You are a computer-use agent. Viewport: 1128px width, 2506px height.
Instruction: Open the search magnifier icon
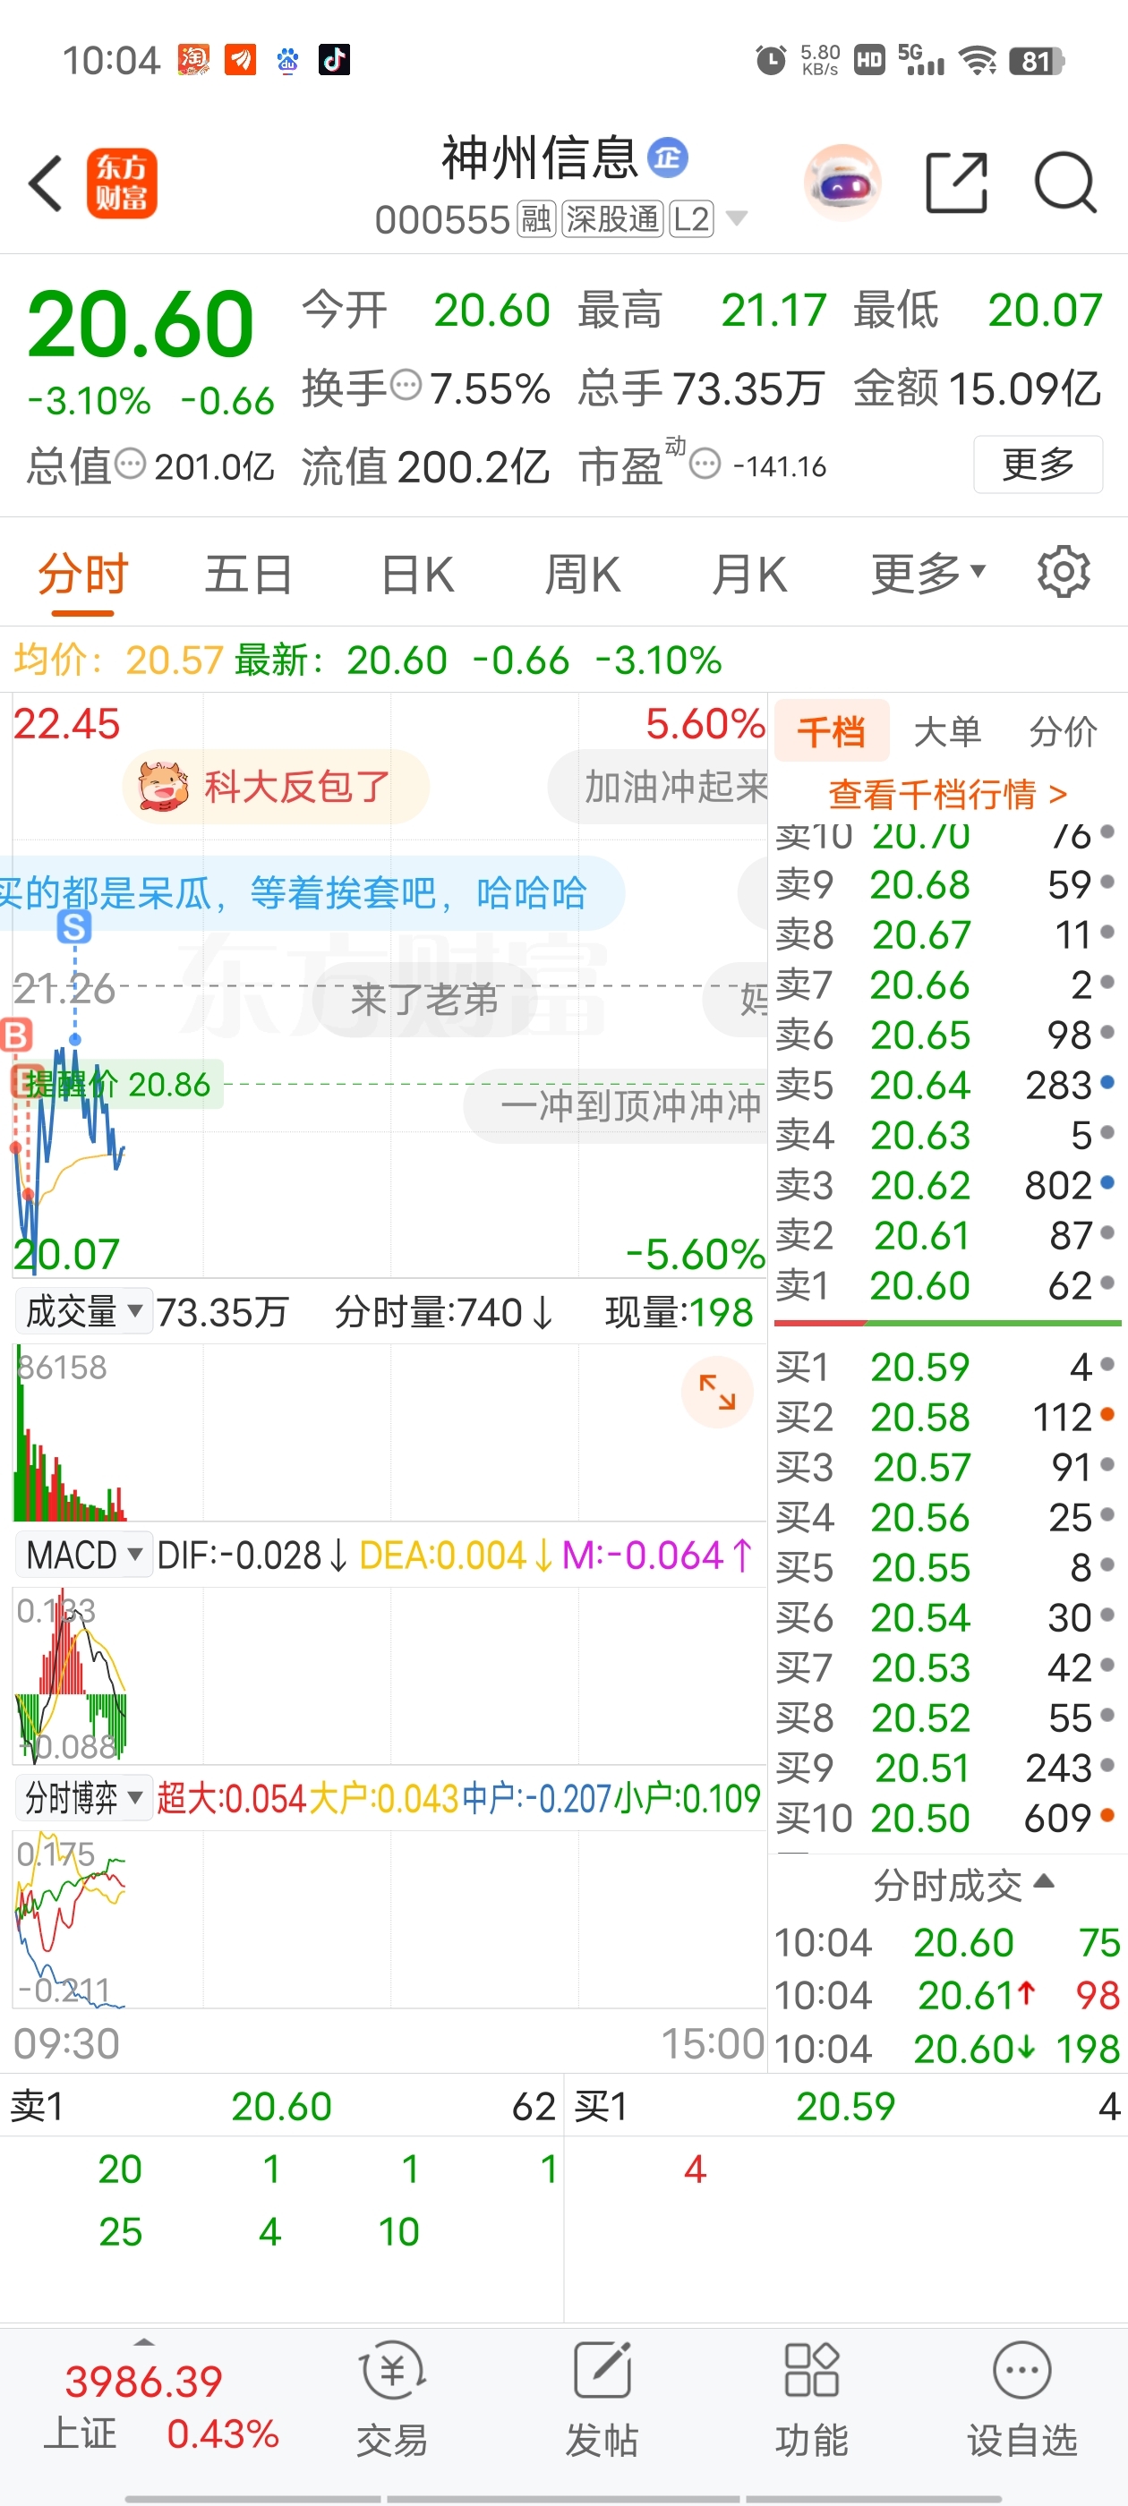[x=1065, y=182]
